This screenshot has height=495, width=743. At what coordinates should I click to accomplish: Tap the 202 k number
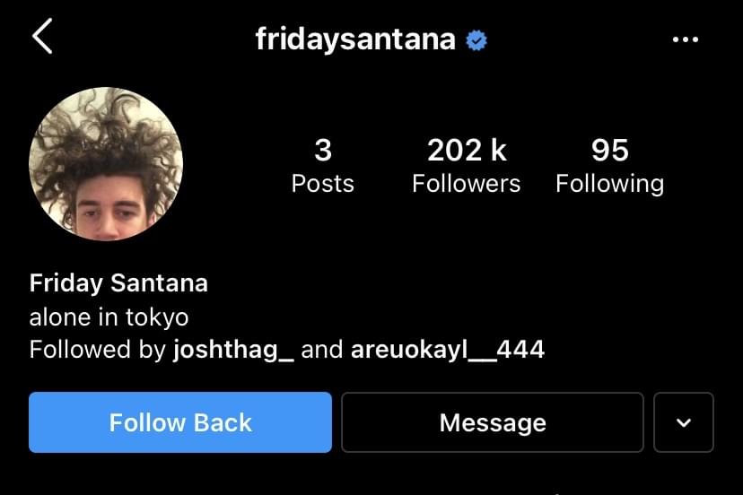coord(467,150)
